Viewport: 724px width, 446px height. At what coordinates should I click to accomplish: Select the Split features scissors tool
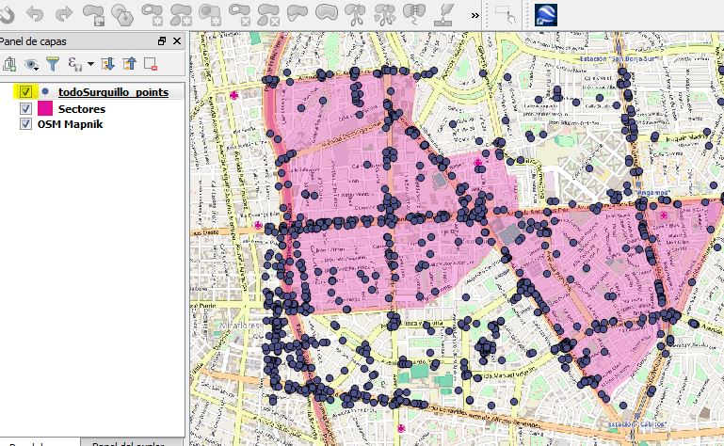pos(356,15)
